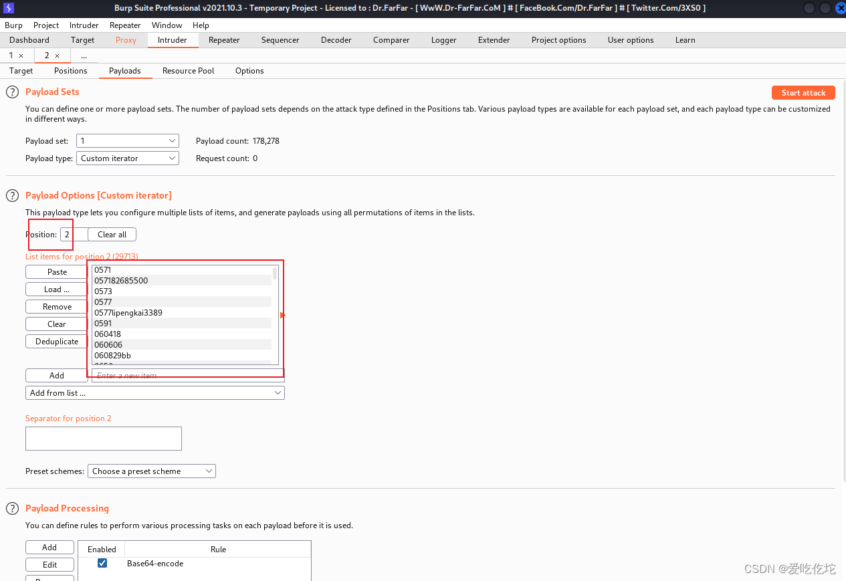This screenshot has width=846, height=581.
Task: Open the Burp menu
Action: (x=13, y=25)
